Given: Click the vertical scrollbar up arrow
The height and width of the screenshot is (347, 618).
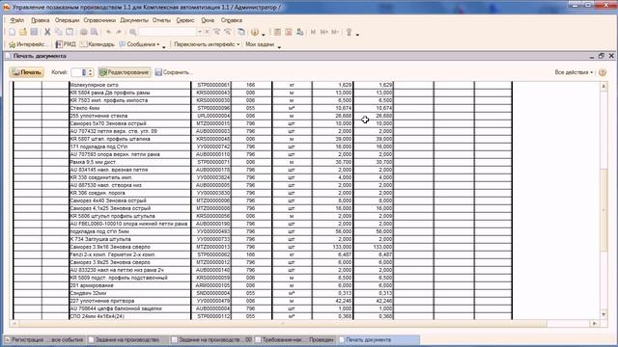Looking at the screenshot, I should [604, 86].
